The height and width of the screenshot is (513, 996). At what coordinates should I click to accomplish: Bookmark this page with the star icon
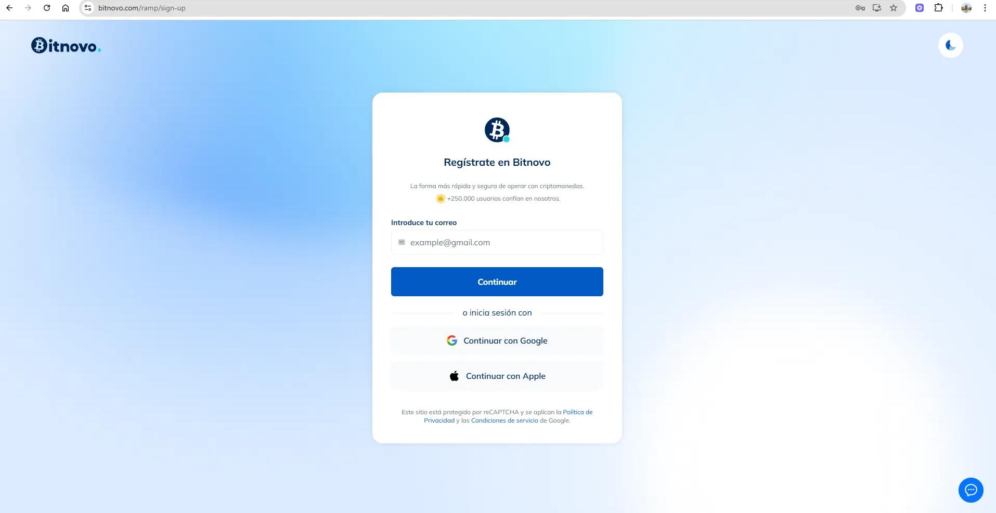(894, 8)
